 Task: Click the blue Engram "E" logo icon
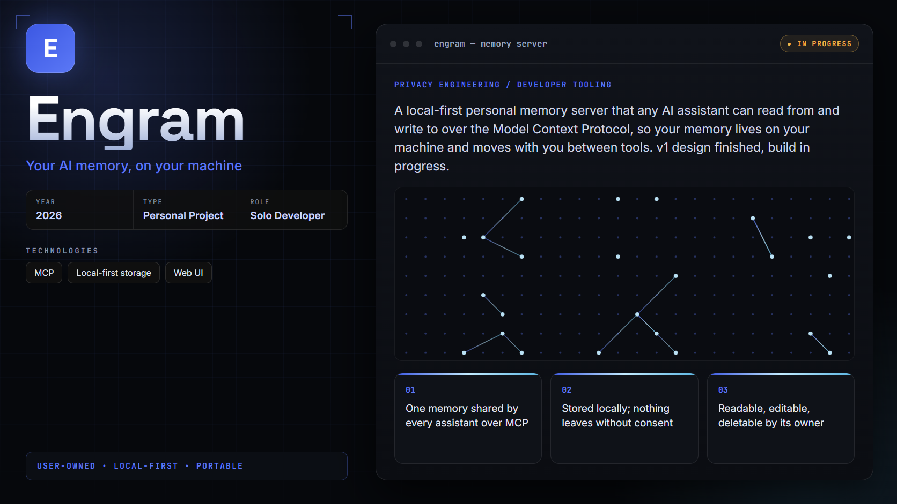click(50, 48)
